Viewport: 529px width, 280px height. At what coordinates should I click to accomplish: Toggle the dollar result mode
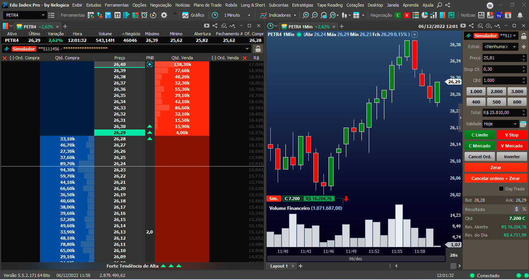516,209
